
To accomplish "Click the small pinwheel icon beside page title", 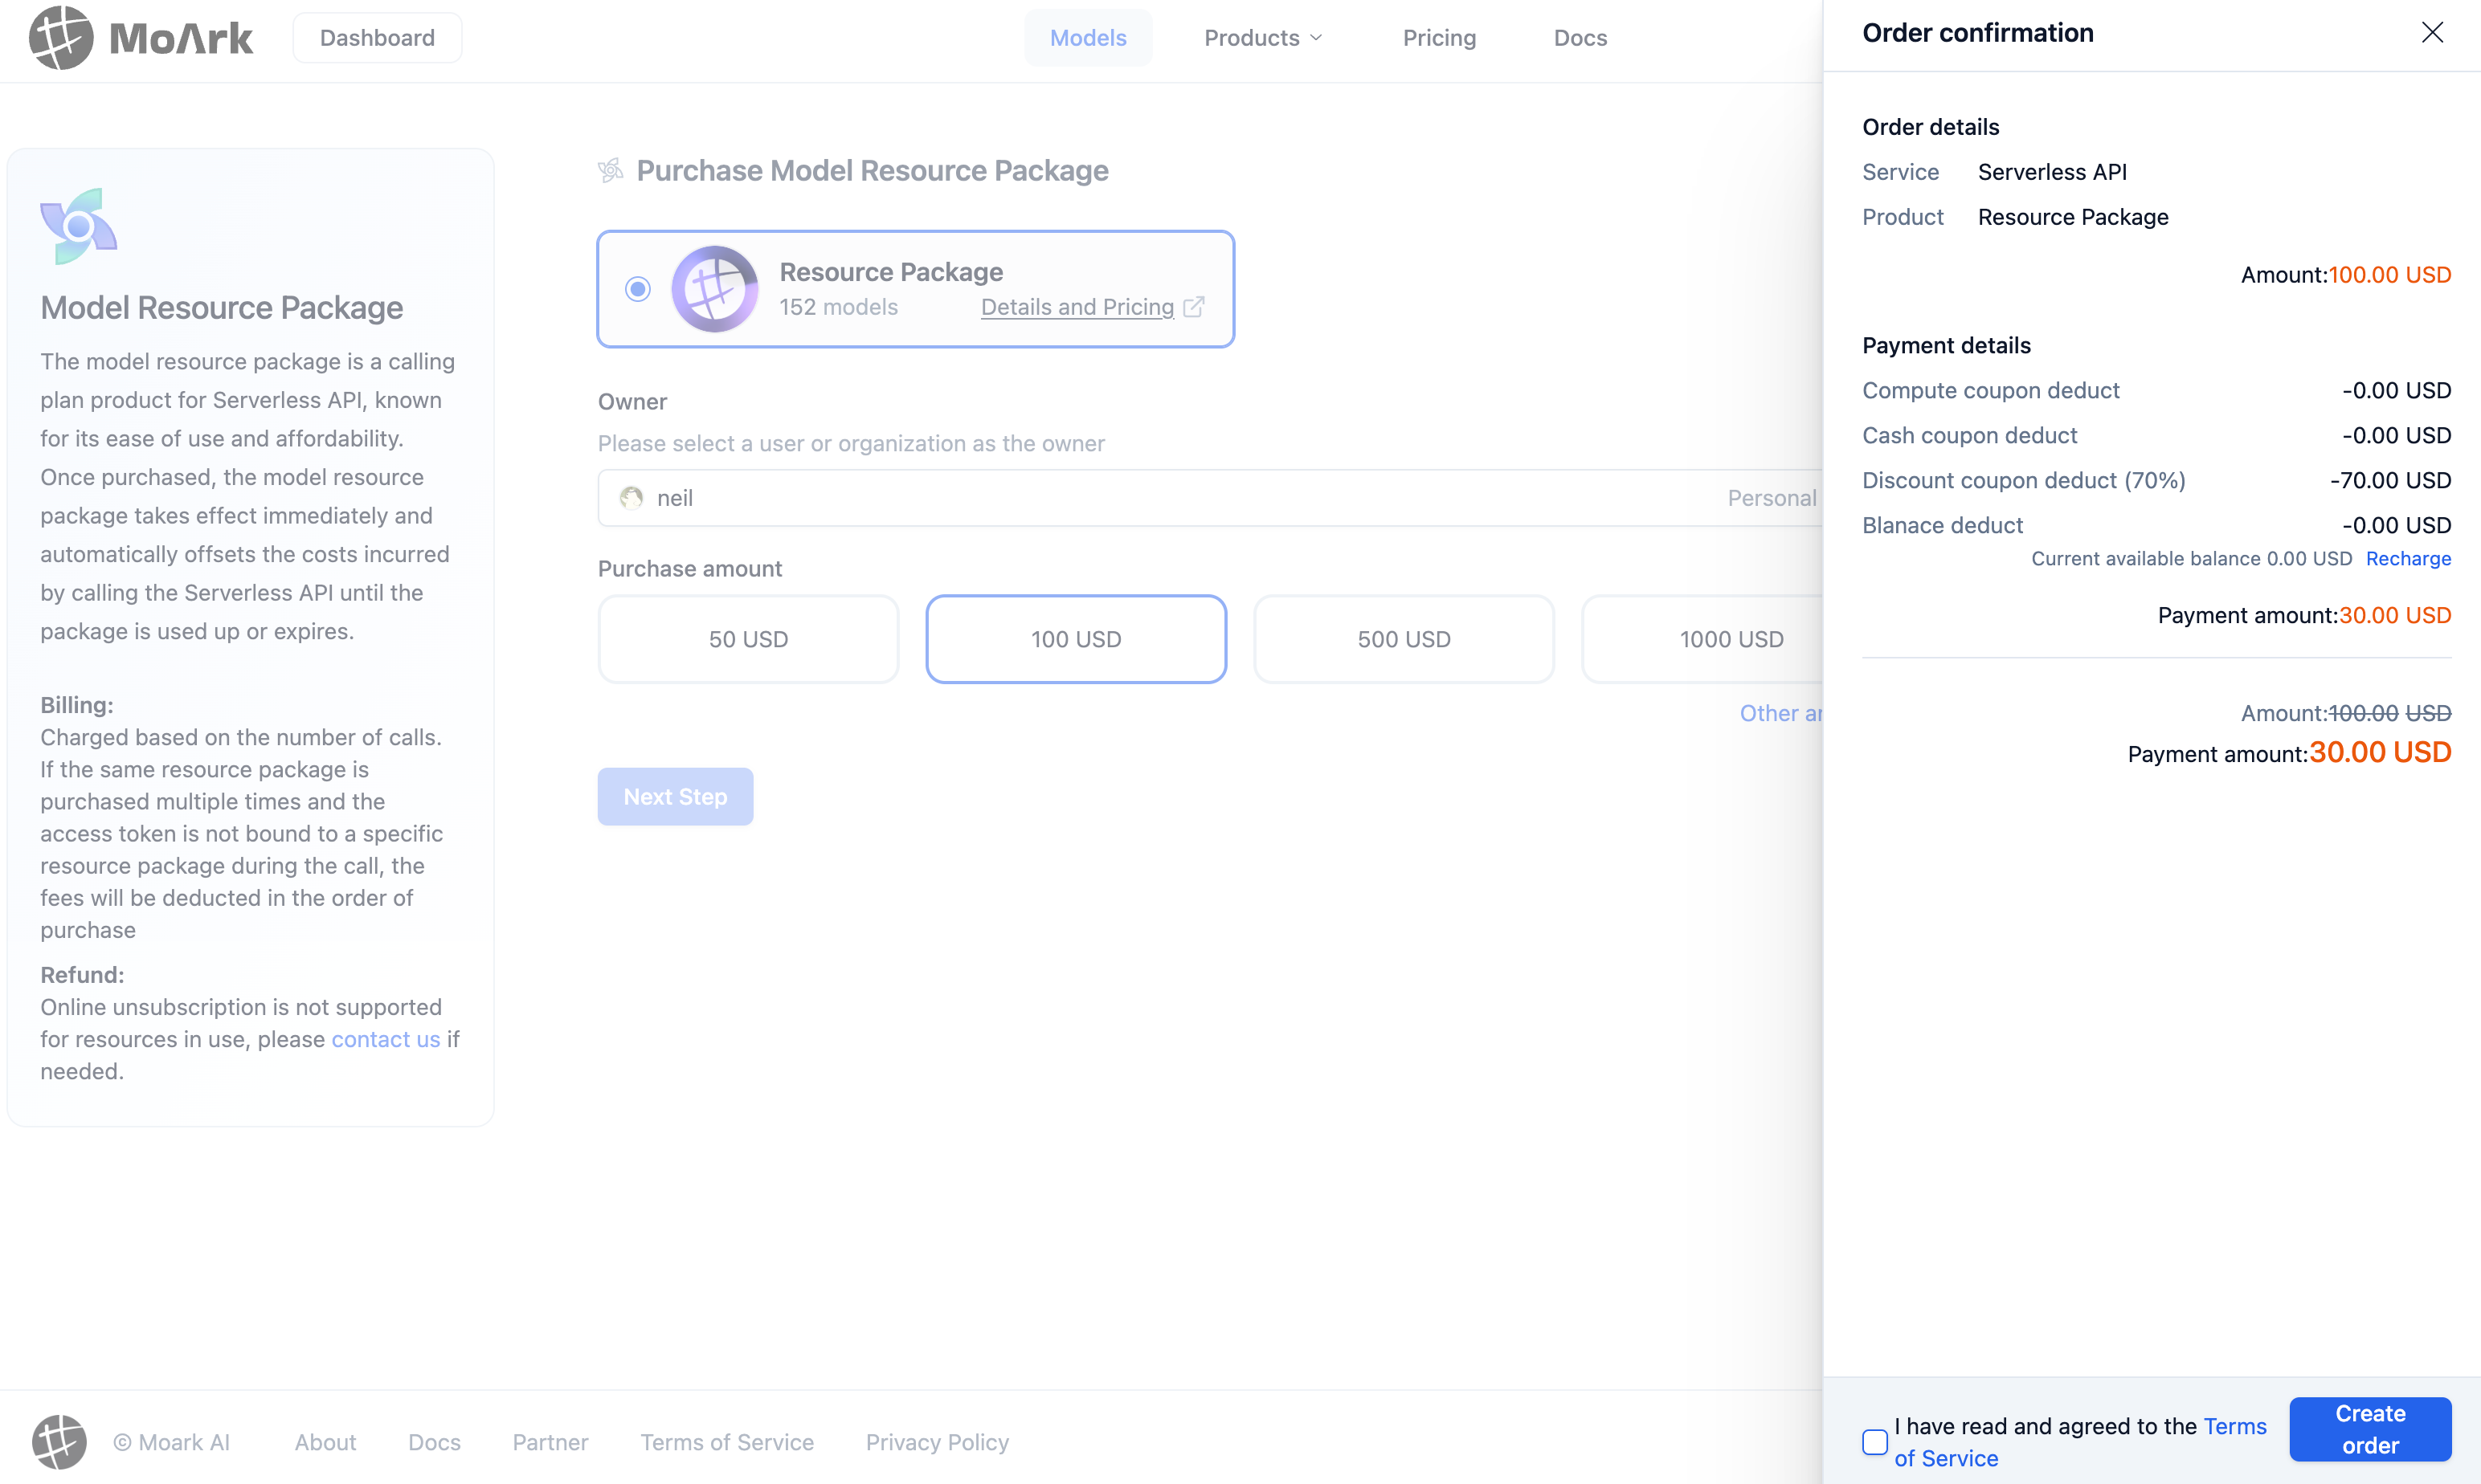I will 611,171.
